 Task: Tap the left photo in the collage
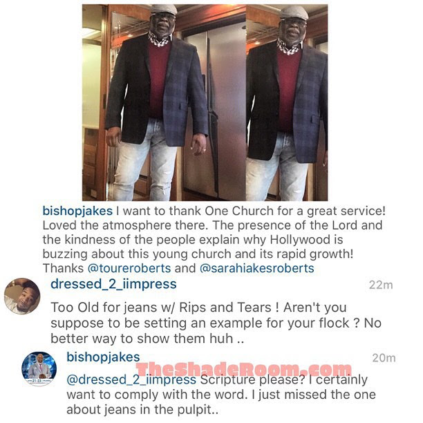pyautogui.click(x=164, y=102)
